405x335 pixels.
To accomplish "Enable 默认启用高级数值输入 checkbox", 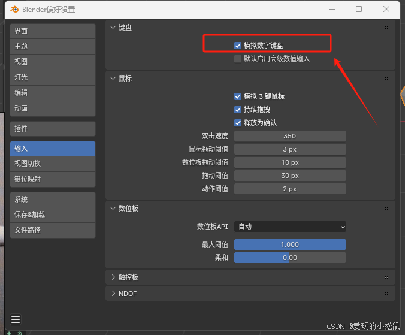I will tap(238, 59).
